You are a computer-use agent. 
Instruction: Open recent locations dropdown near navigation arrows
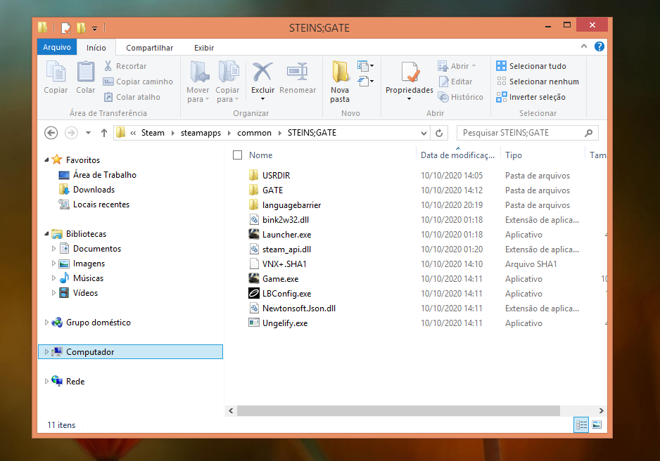[x=88, y=133]
